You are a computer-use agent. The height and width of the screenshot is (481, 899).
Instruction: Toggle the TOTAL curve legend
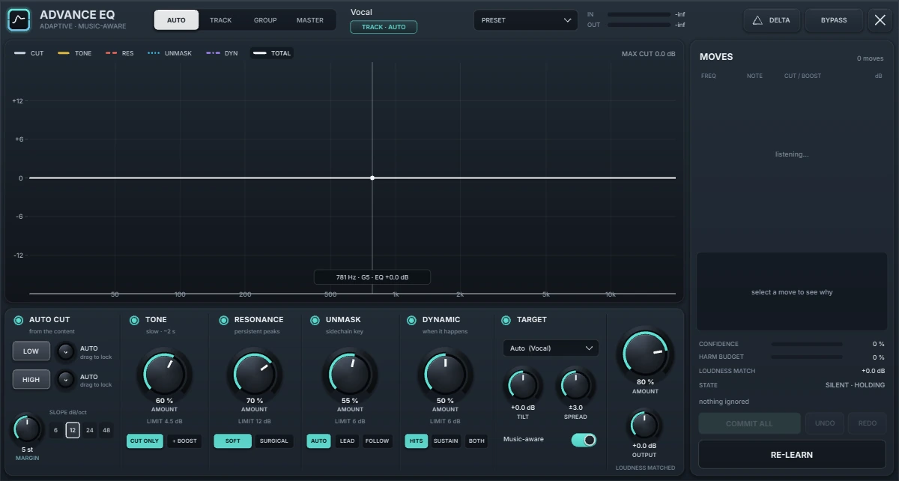[272, 53]
